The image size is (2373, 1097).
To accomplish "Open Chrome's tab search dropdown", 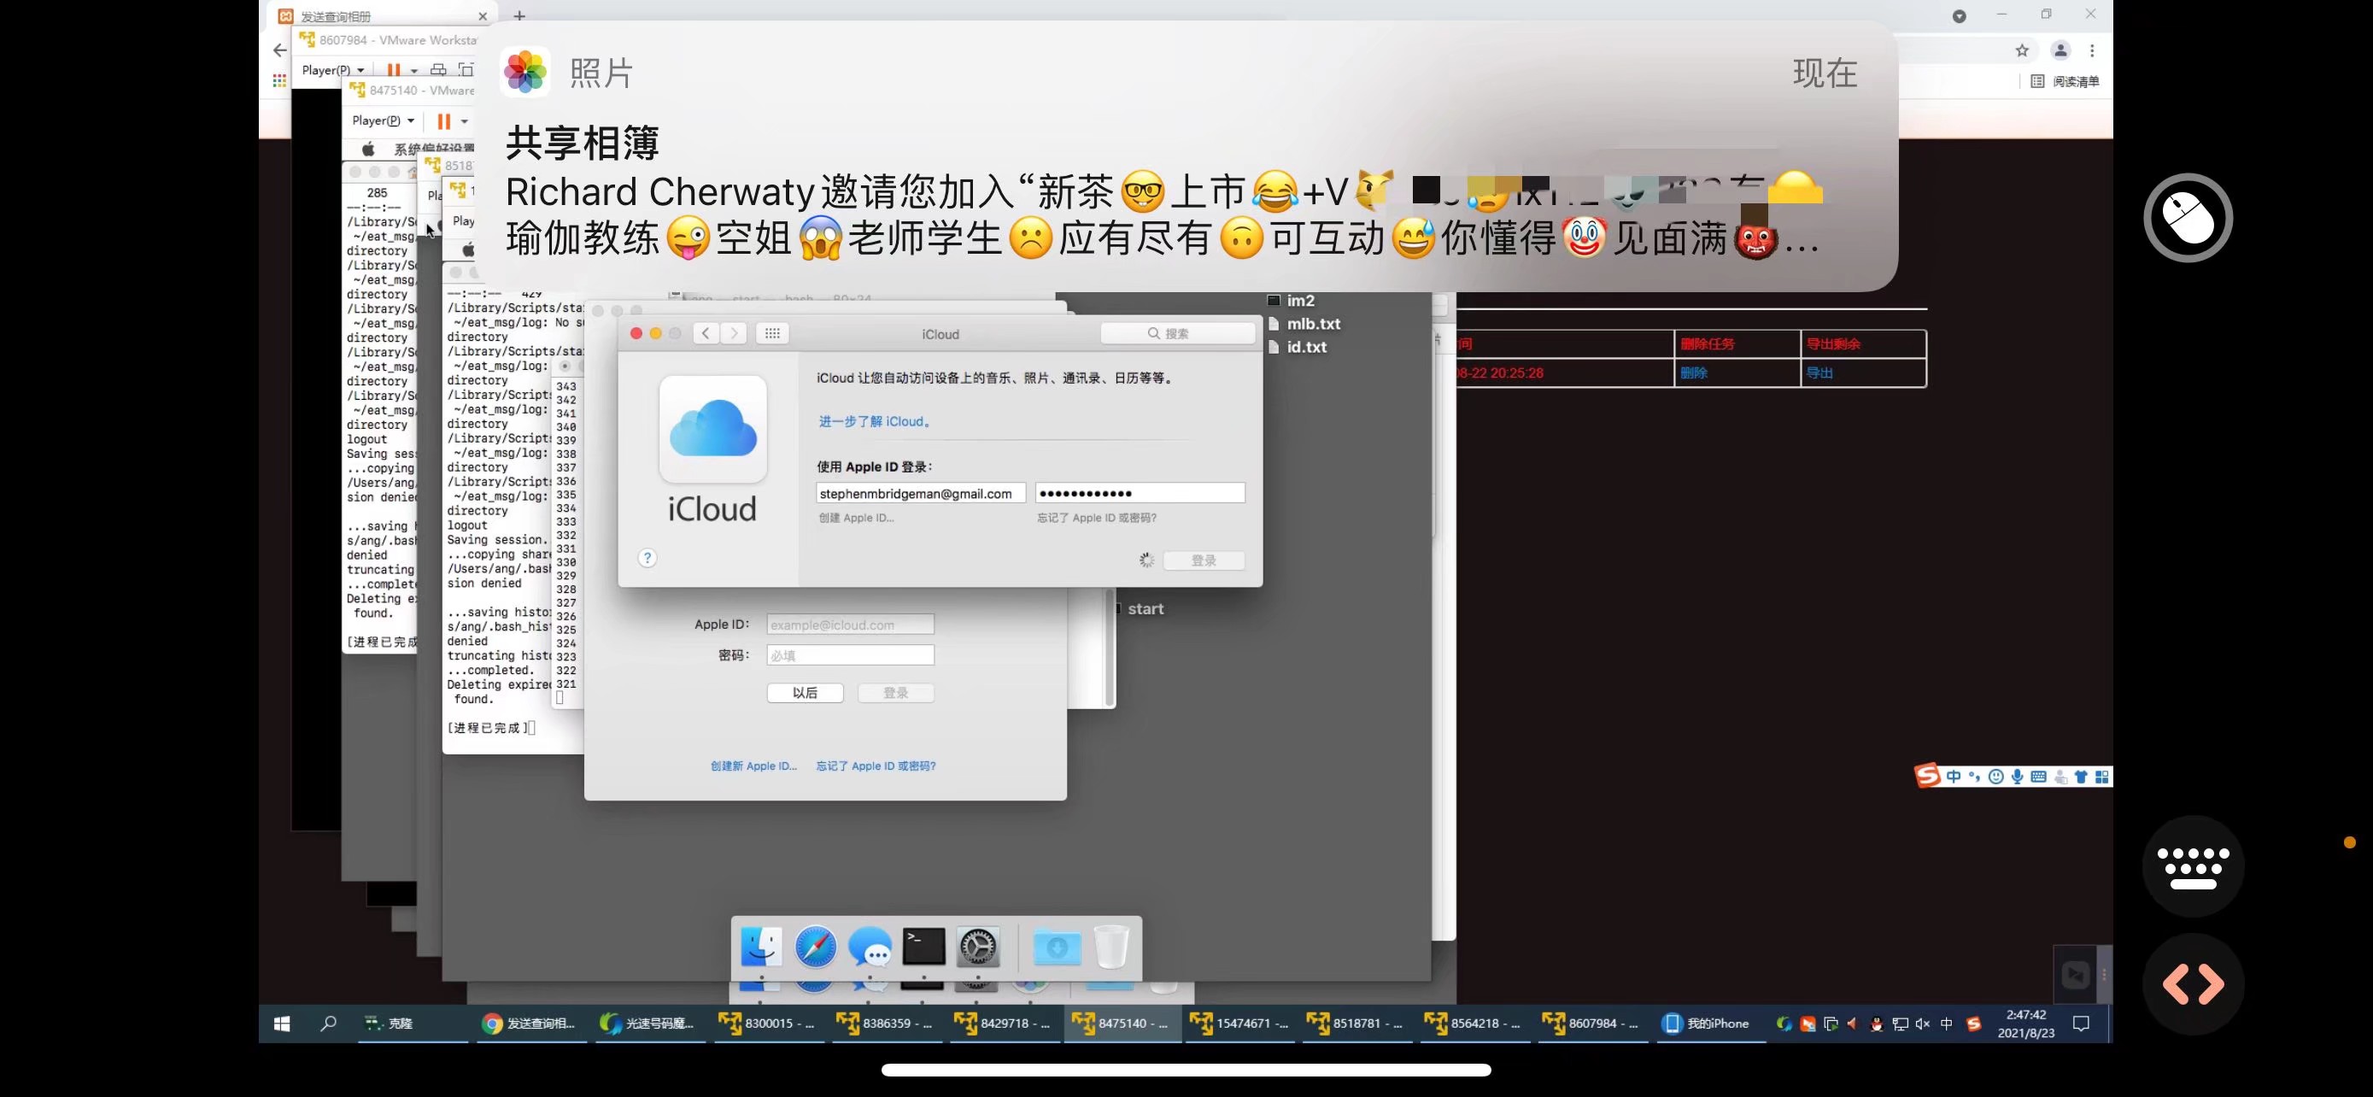I will 1960,15.
